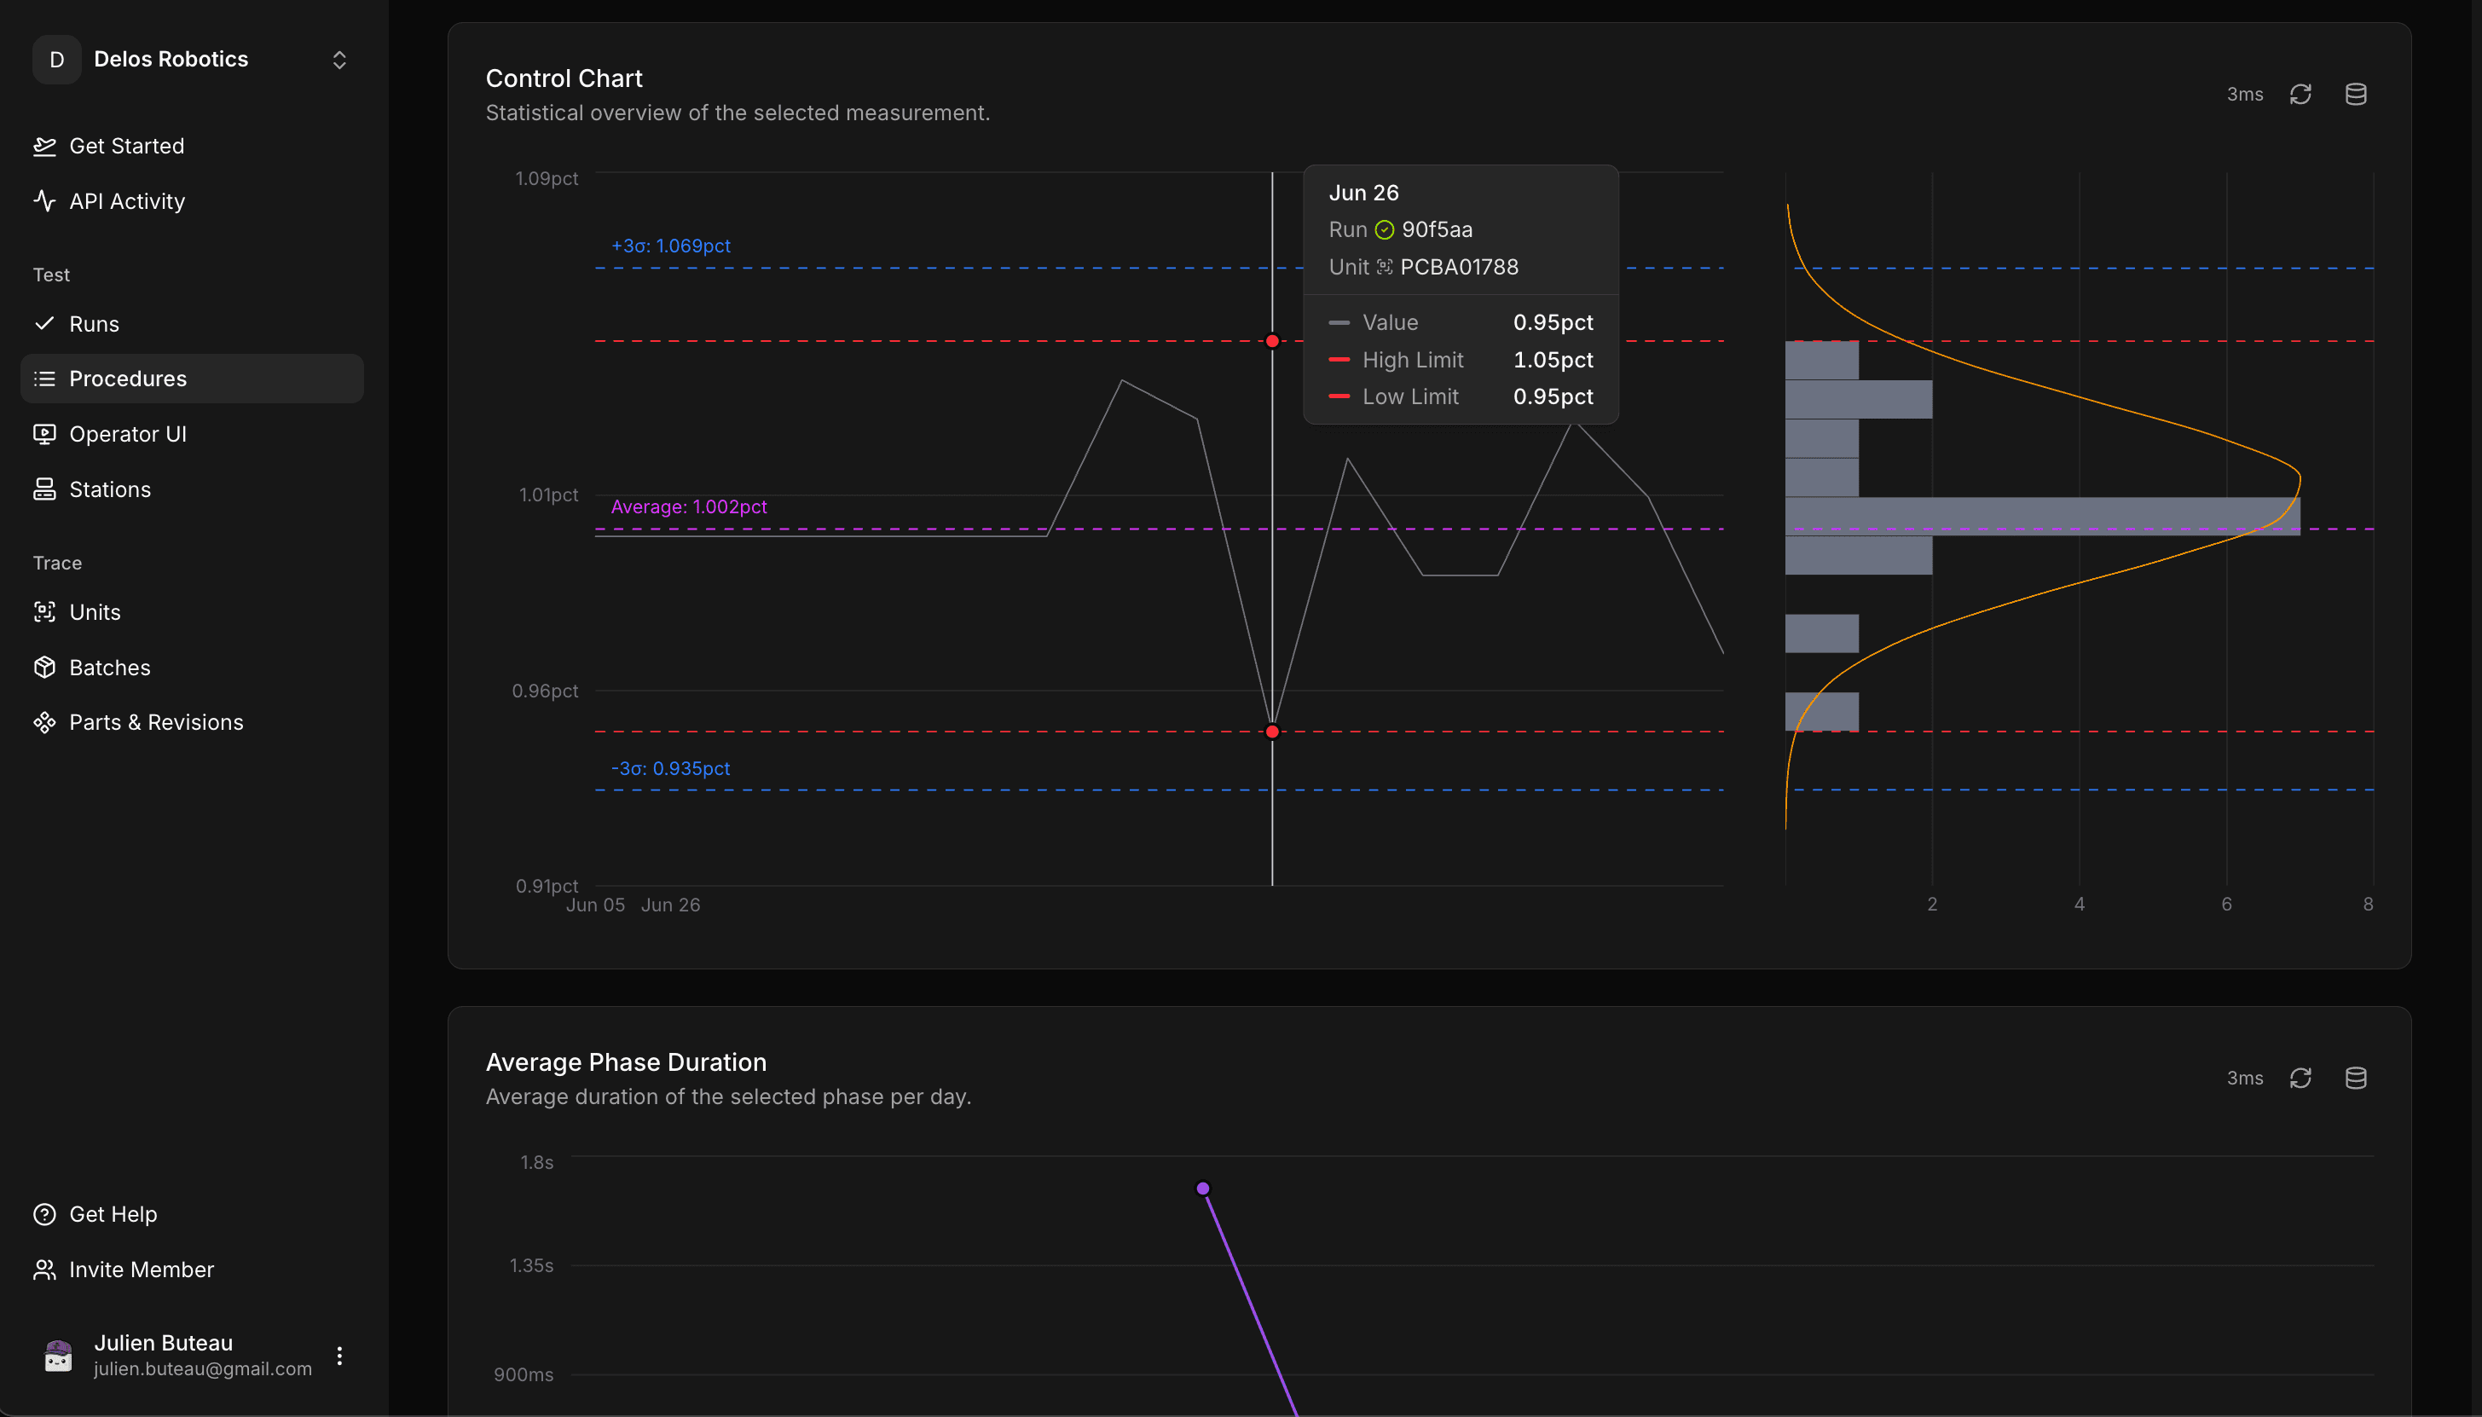Click Julien Buteau's profile avatar
2482x1417 pixels.
point(56,1355)
